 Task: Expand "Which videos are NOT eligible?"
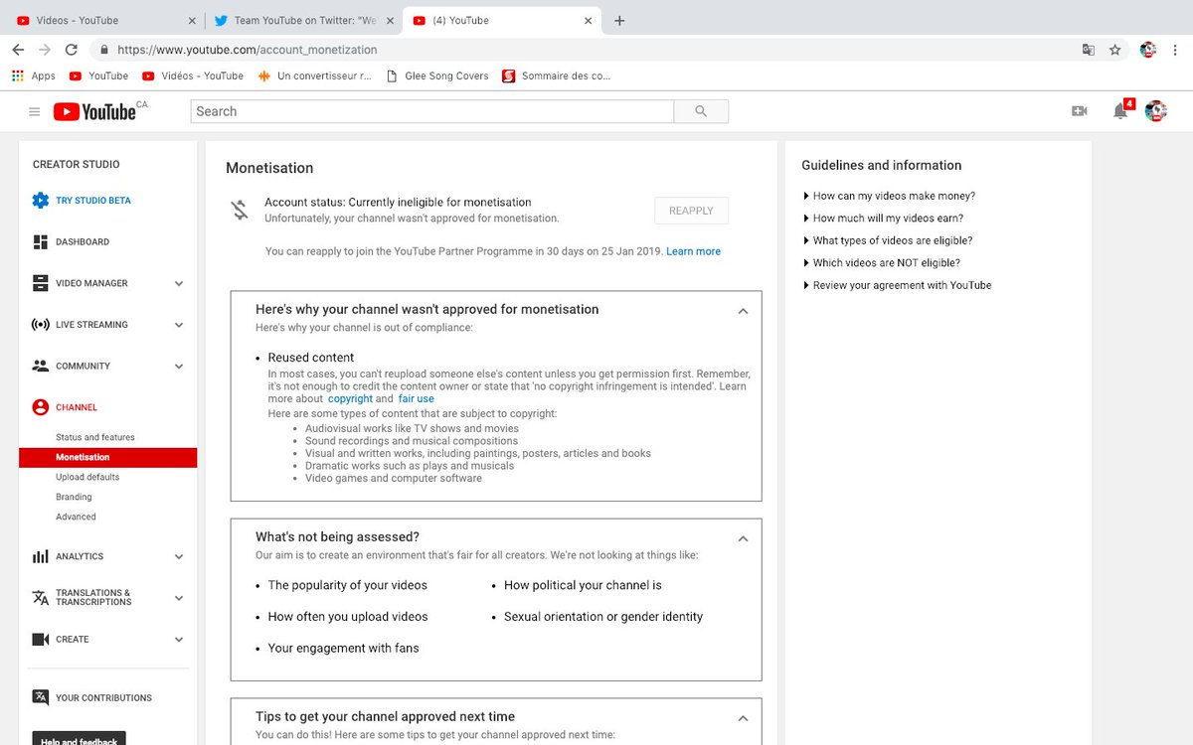point(881,263)
